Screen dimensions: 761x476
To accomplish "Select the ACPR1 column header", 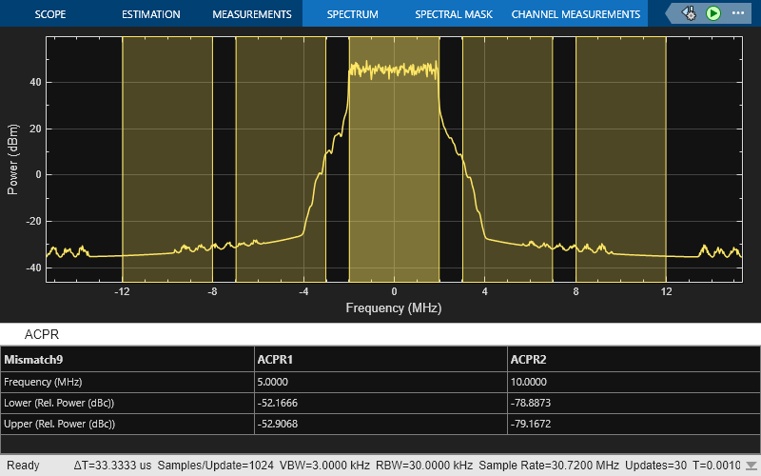I will point(276,360).
